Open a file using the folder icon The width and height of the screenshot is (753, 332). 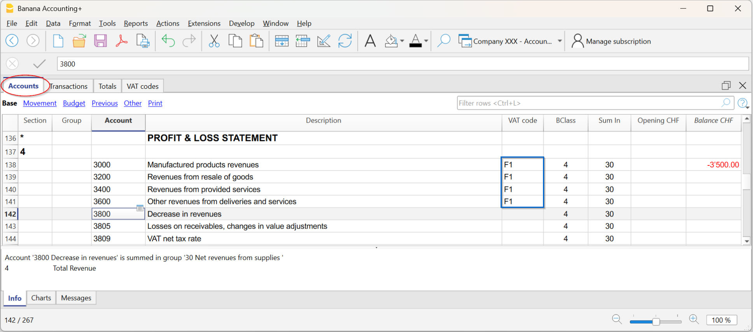tap(79, 41)
